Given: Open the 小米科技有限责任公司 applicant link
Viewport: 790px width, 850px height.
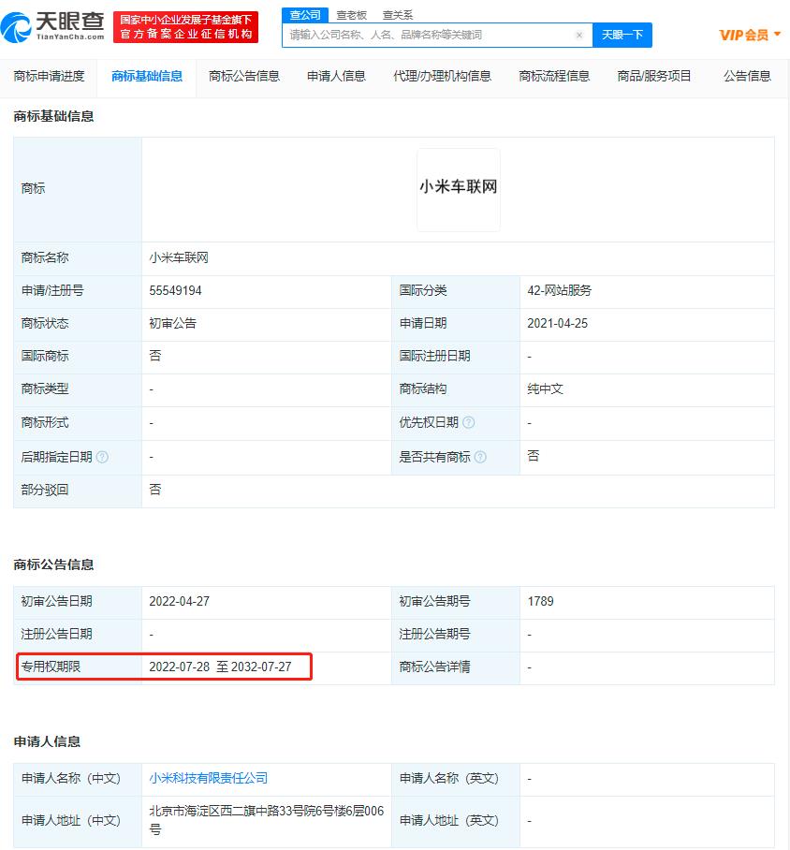Looking at the screenshot, I should pos(209,778).
